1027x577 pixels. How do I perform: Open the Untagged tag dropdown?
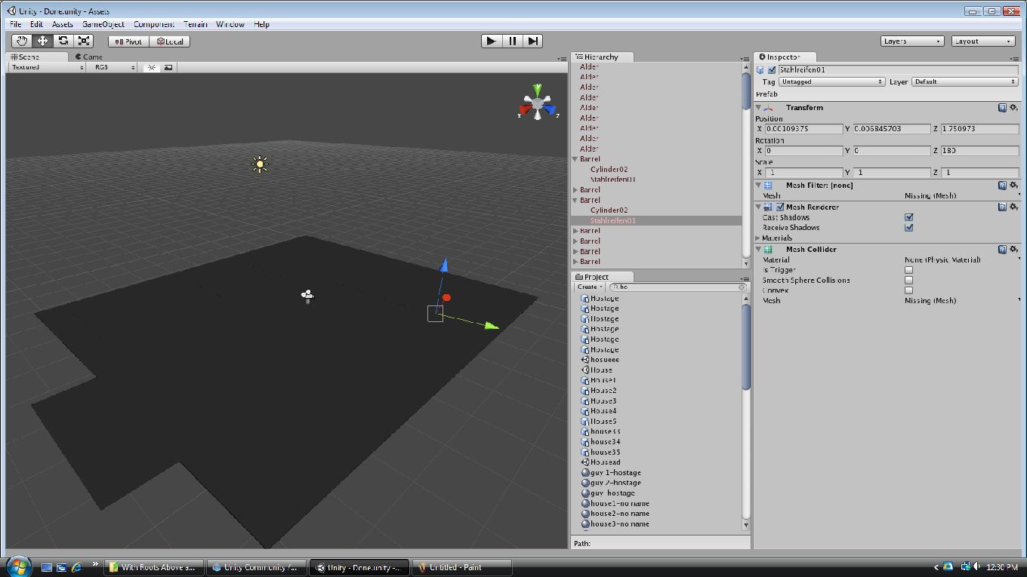click(831, 81)
